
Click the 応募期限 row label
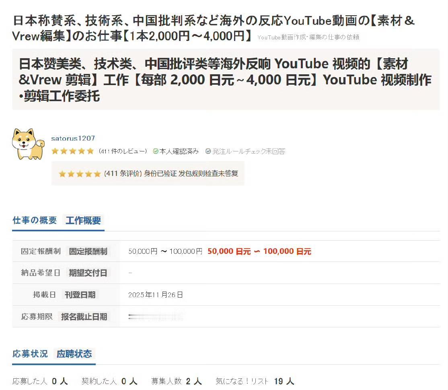[x=37, y=316]
